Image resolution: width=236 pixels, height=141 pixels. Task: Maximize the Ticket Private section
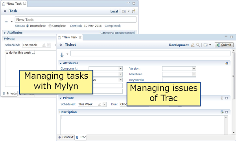227,98
